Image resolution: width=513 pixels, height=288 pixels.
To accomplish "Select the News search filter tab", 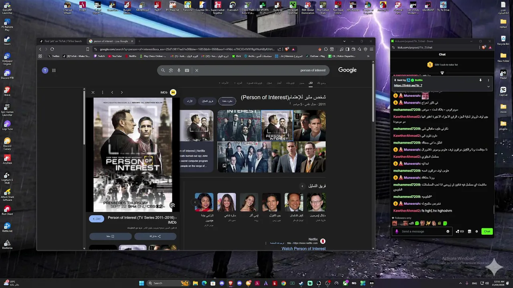I will [x=279, y=83].
